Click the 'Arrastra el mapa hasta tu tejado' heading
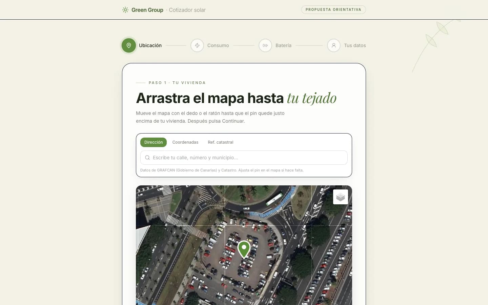488x305 pixels. click(x=236, y=98)
